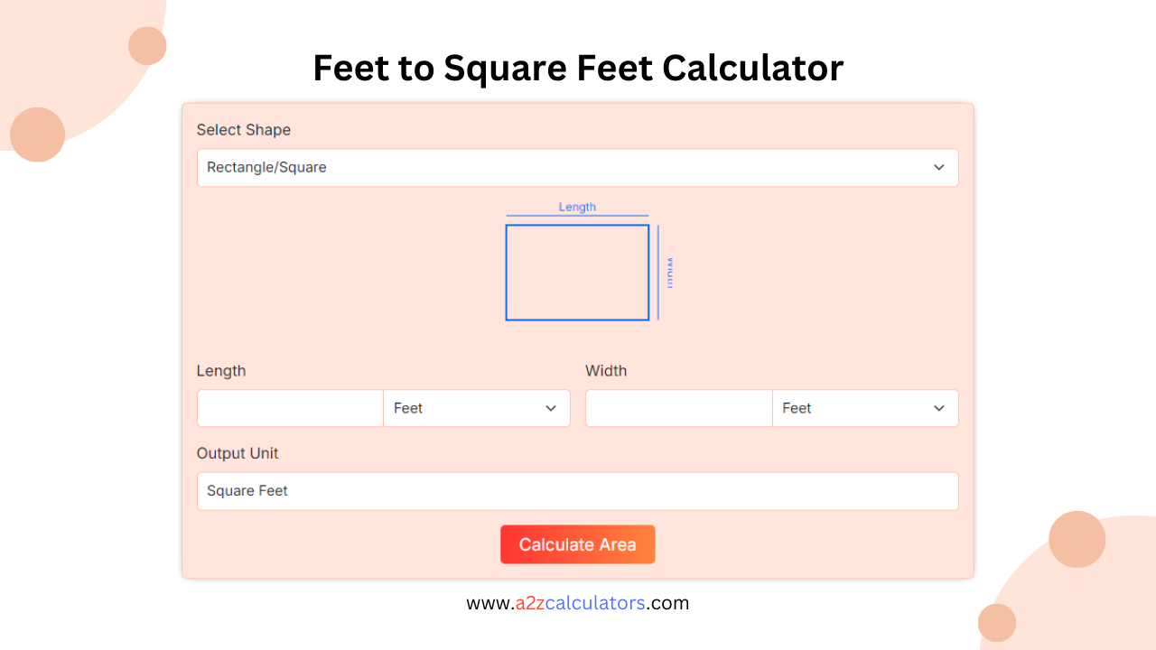The height and width of the screenshot is (650, 1156).
Task: Click the Feet text in the Length unit box
Action: click(x=407, y=408)
